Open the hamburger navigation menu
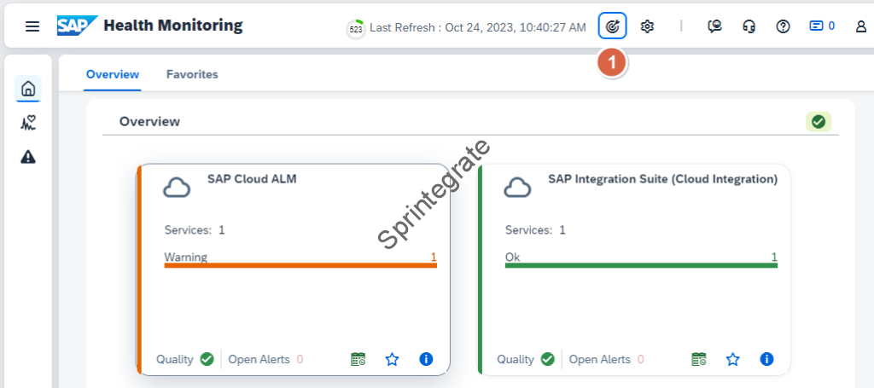The width and height of the screenshot is (874, 388). 32,26
